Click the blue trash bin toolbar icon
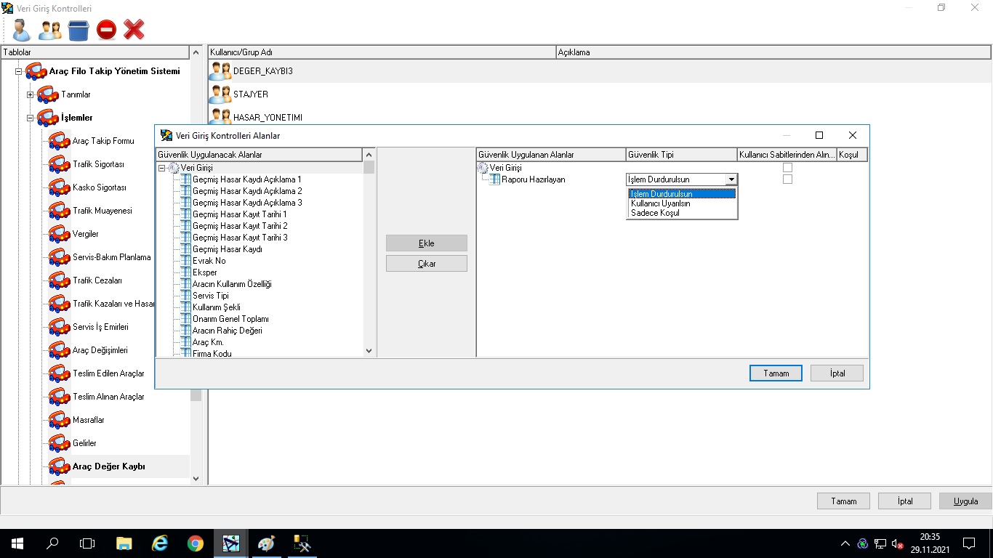993x558 pixels. pos(79,30)
